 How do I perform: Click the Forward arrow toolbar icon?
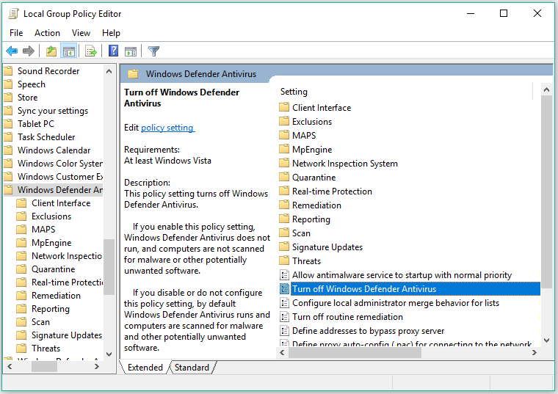(x=29, y=51)
